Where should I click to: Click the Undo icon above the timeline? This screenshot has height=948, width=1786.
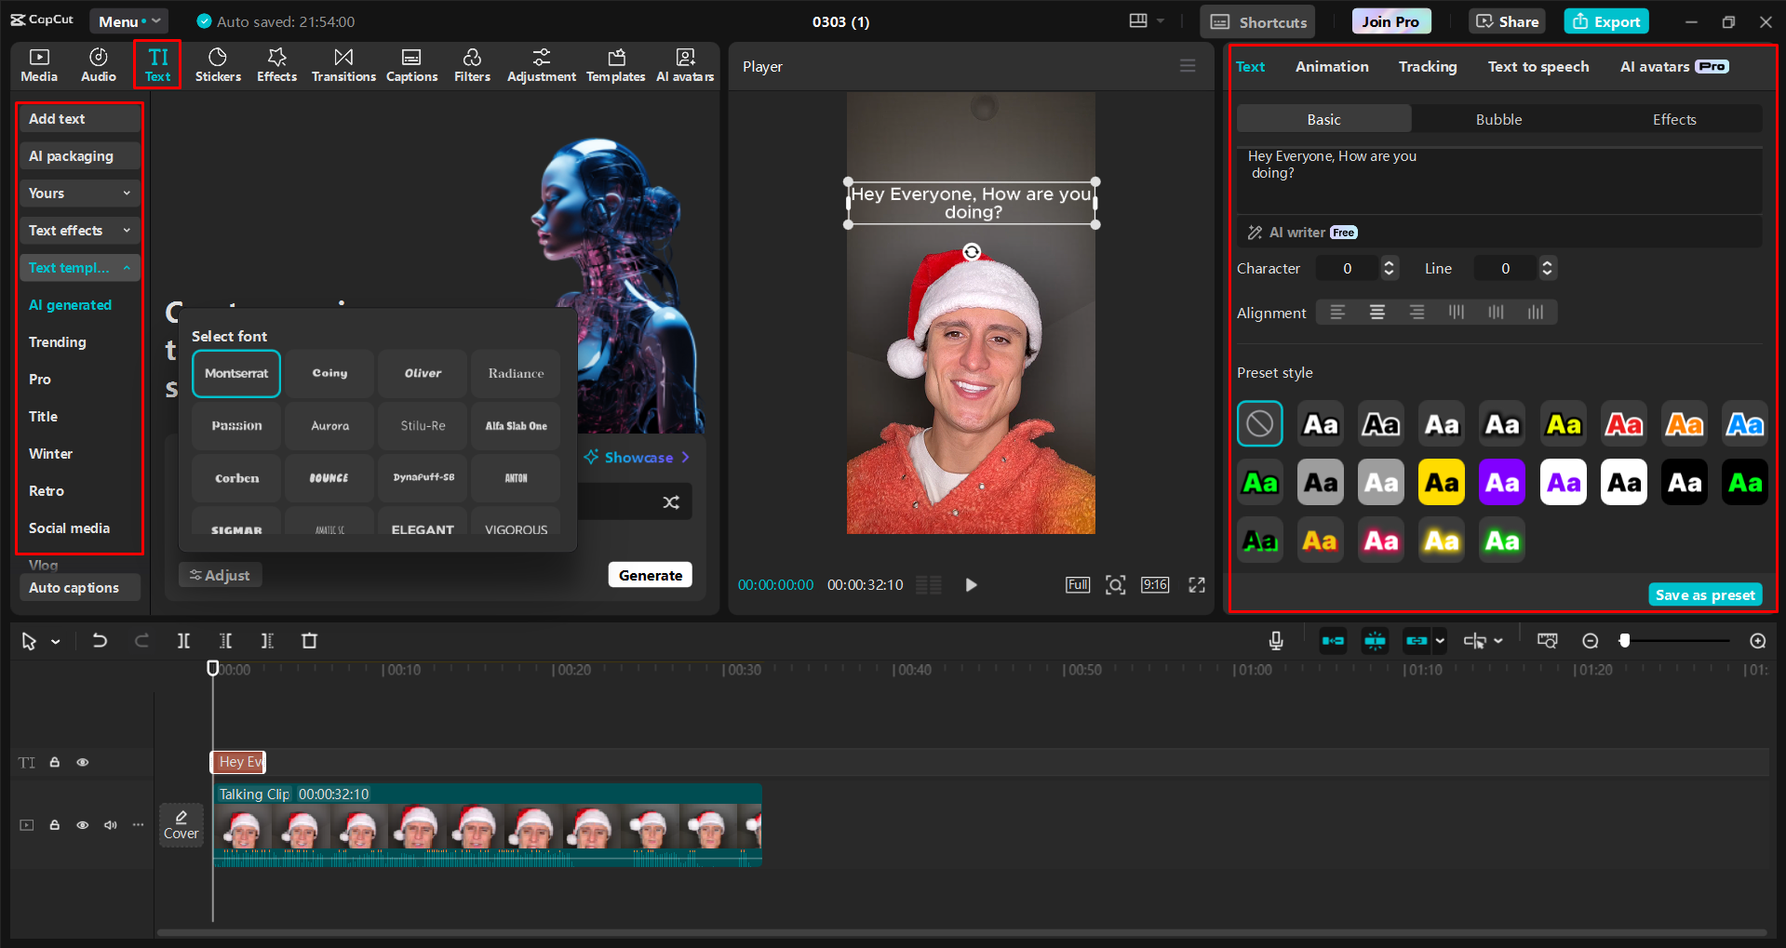click(100, 640)
